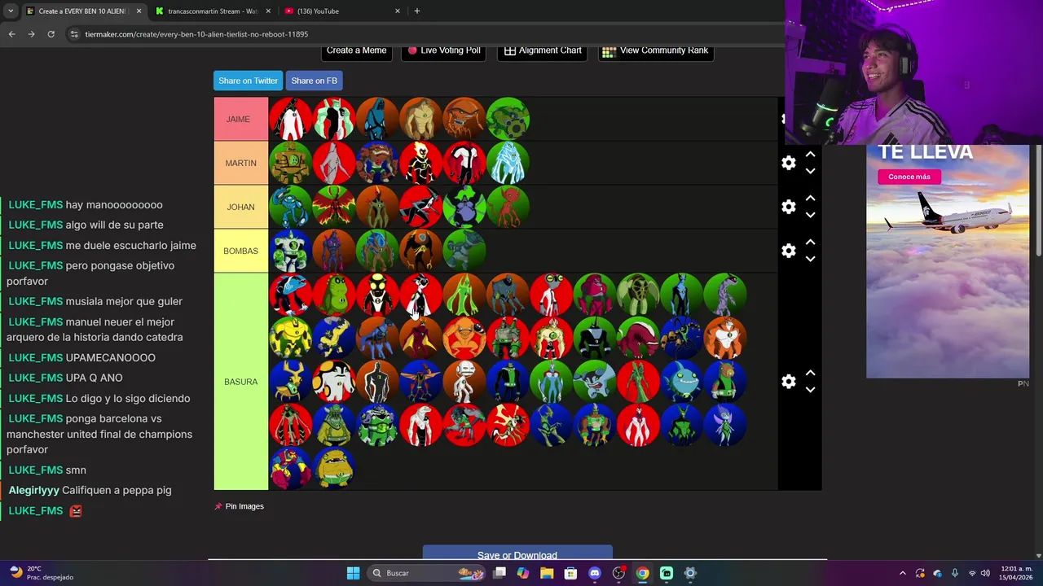This screenshot has width=1043, height=586.
Task: Open volume control in system tray
Action: (985, 573)
